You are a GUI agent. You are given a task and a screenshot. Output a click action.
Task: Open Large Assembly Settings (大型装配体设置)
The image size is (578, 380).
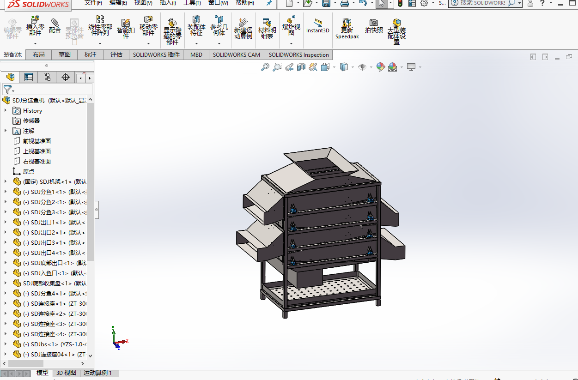click(396, 31)
